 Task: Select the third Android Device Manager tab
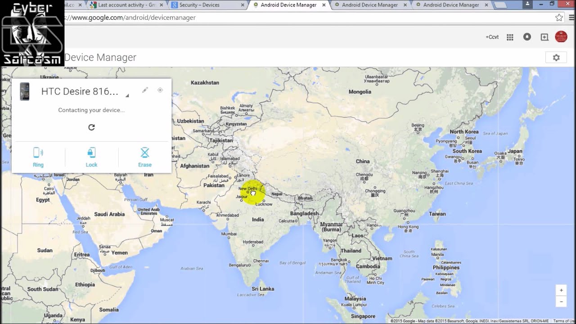pos(451,5)
